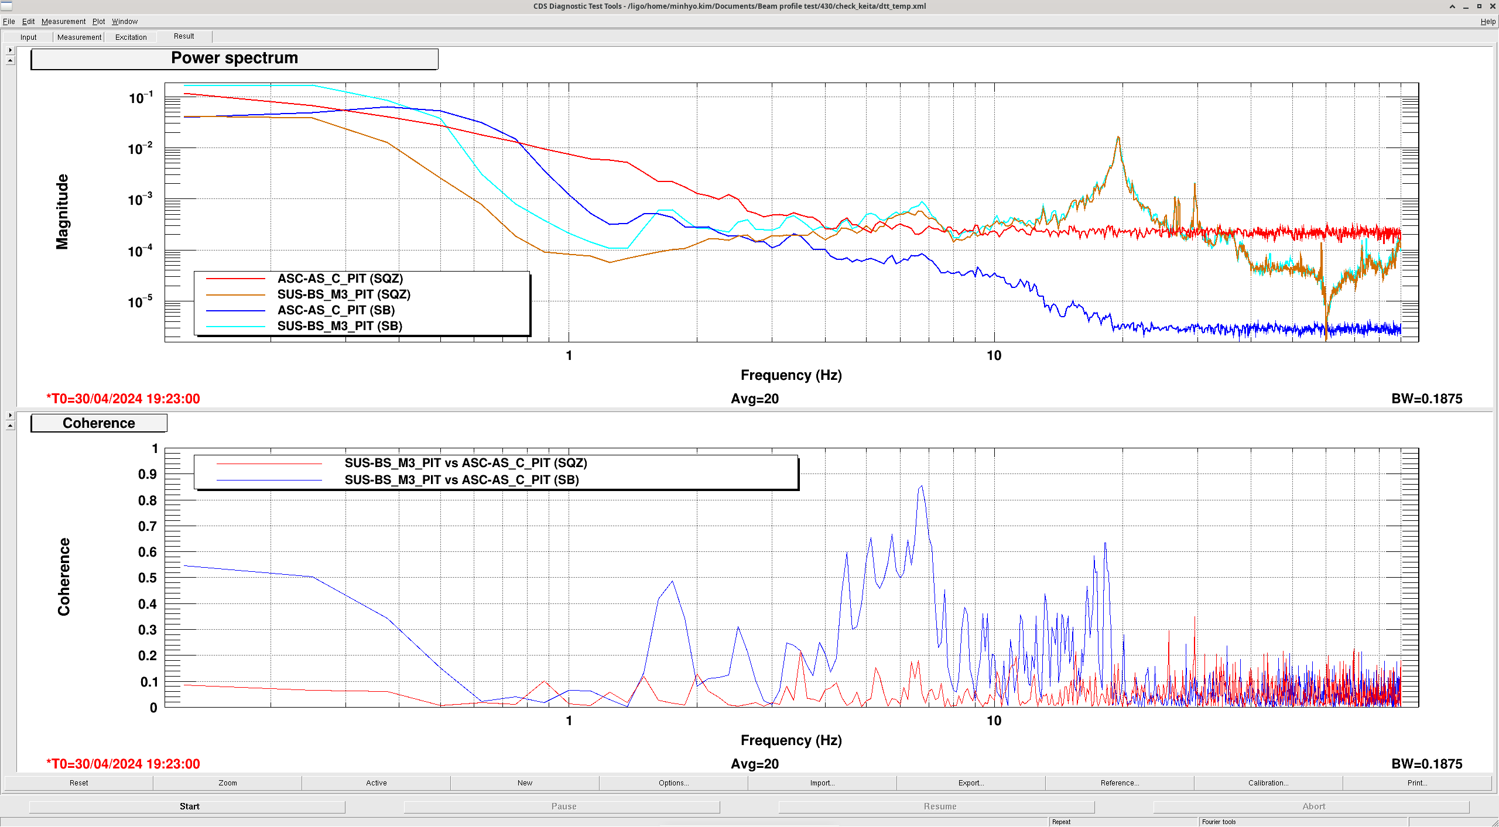Click right-arrow icon beside Coherence plot

click(x=10, y=416)
